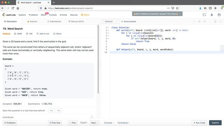Open the Articles nav item

click(x=63, y=15)
